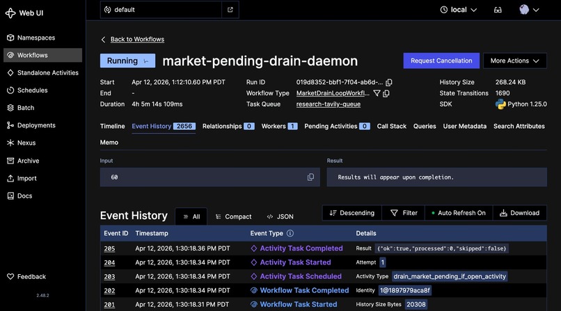Image resolution: width=561 pixels, height=311 pixels.
Task: Switch to the Timeline tab
Action: 112,126
